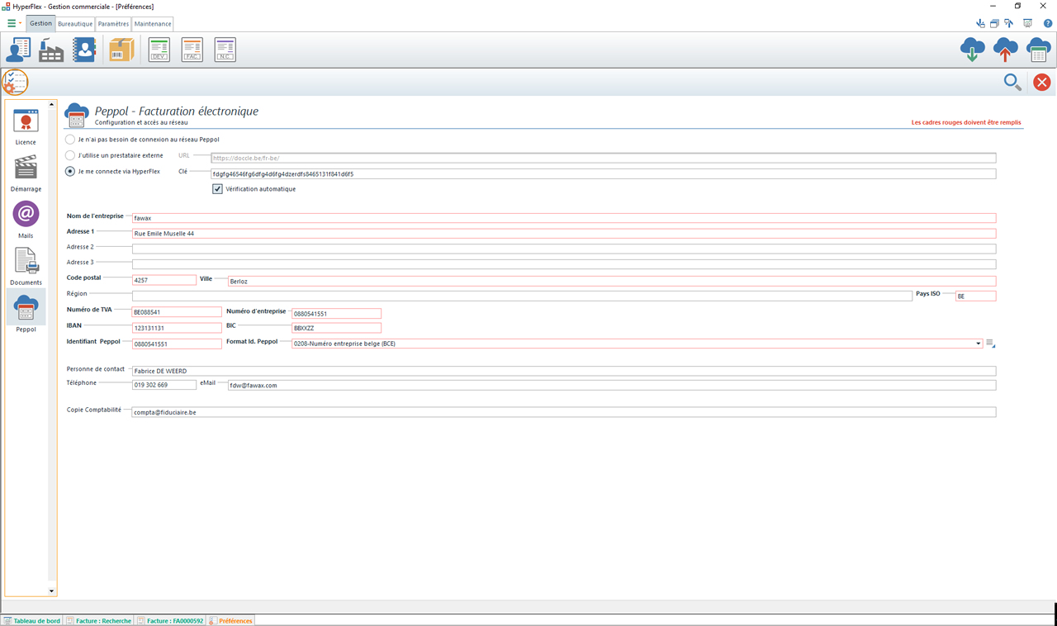Click the factory suppliers toolbar icon

tap(51, 50)
